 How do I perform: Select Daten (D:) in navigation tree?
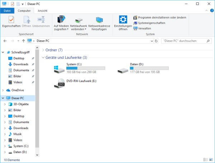(20, 152)
